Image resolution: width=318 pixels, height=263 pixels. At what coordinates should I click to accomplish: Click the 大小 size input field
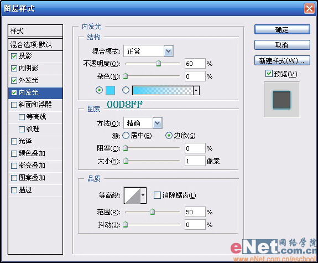pyautogui.click(x=195, y=161)
